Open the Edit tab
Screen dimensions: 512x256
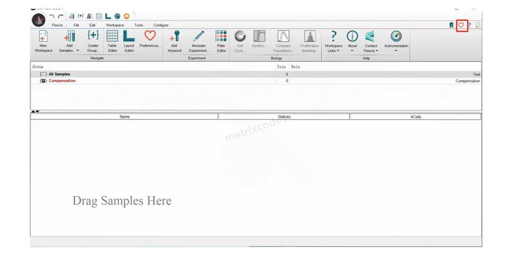pos(92,25)
